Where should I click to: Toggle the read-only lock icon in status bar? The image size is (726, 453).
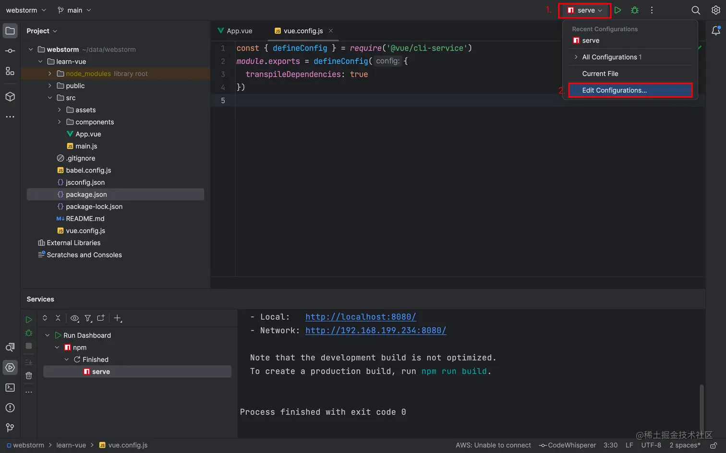click(x=714, y=445)
